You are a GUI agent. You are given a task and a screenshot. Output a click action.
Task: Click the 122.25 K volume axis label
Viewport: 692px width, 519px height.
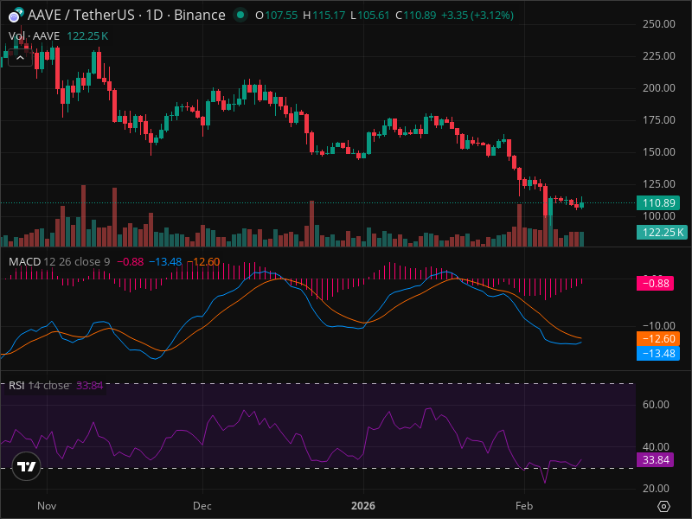(662, 232)
